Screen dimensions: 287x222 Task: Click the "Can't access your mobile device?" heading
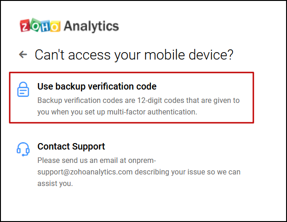134,55
